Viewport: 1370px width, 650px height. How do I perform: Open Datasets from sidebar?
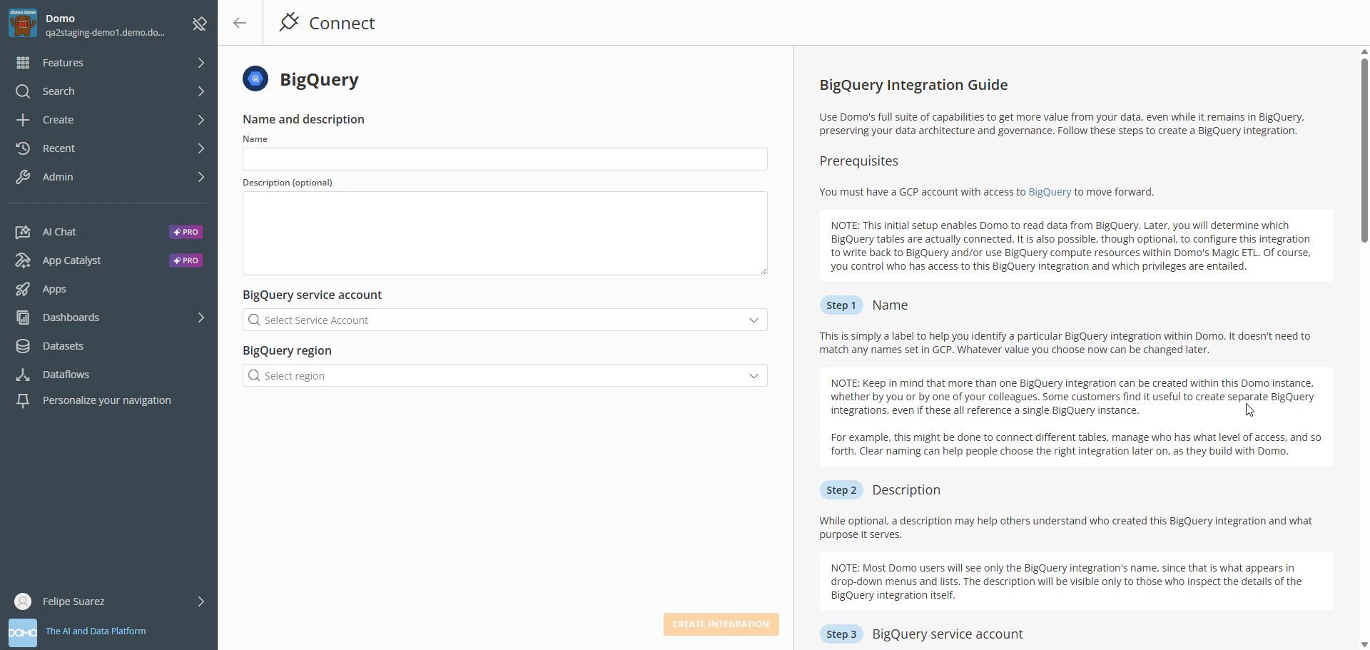108,346
